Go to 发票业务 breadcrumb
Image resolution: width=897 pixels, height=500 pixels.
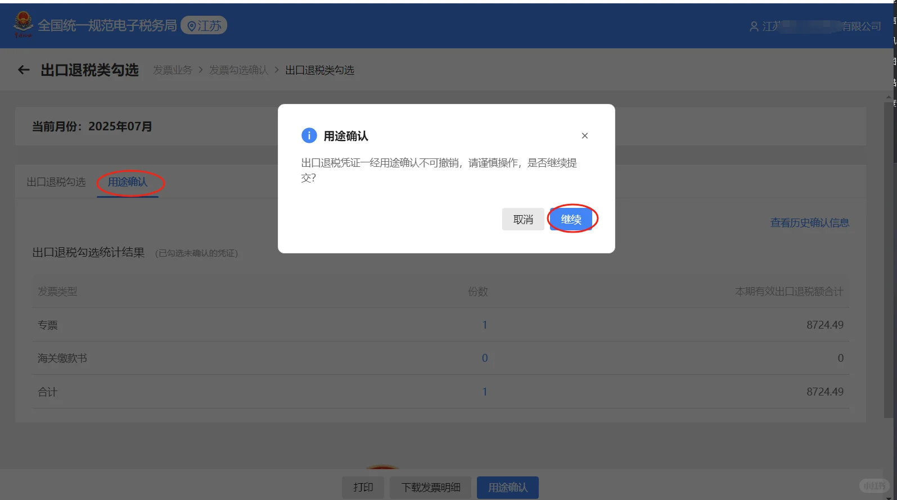point(173,70)
